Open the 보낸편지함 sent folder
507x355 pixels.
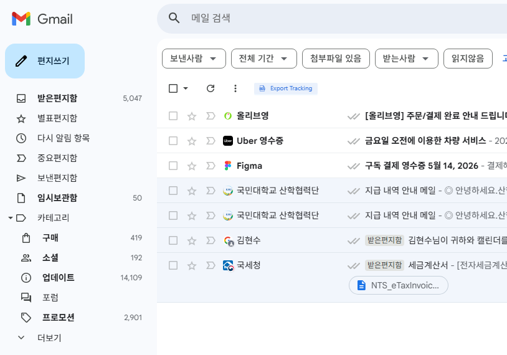tap(57, 178)
